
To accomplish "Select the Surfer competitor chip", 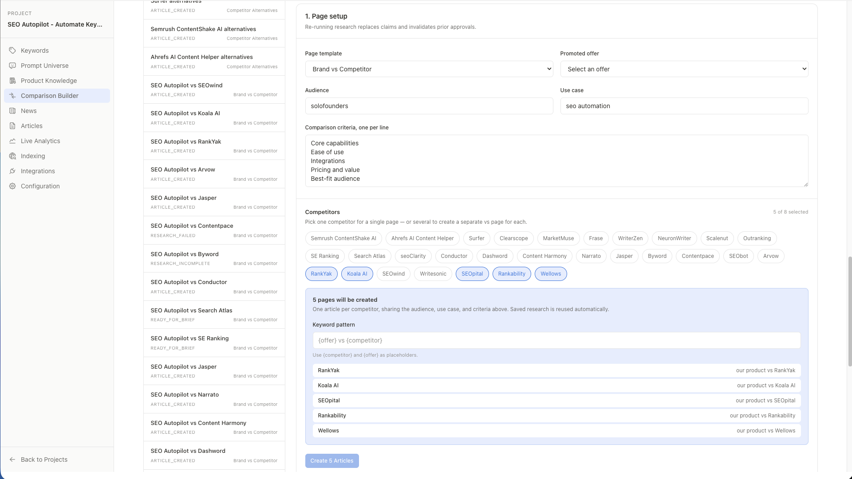I will [477, 238].
